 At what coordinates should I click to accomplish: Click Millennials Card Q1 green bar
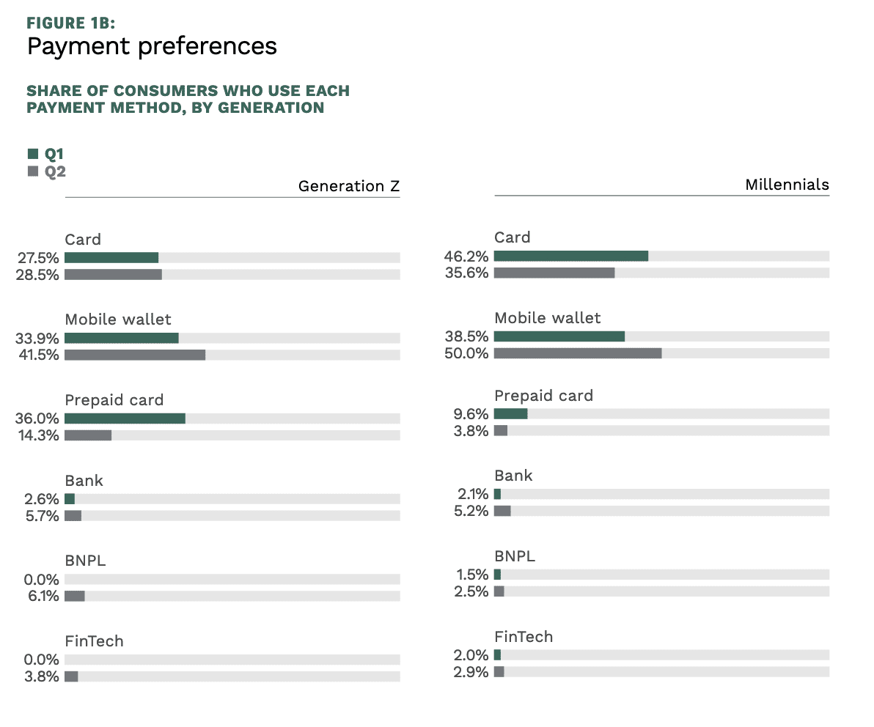[570, 256]
